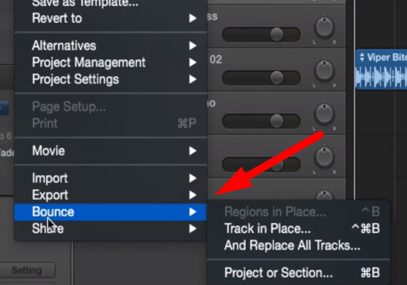The height and width of the screenshot is (285, 407).
Task: Select the Viper Bite audio region
Action: coord(381,69)
